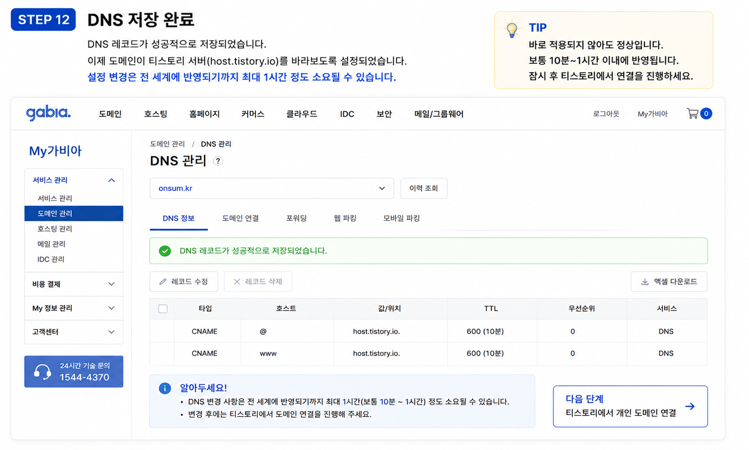Open the 클라우드 top menu
This screenshot has width=749, height=450.
pos(302,114)
